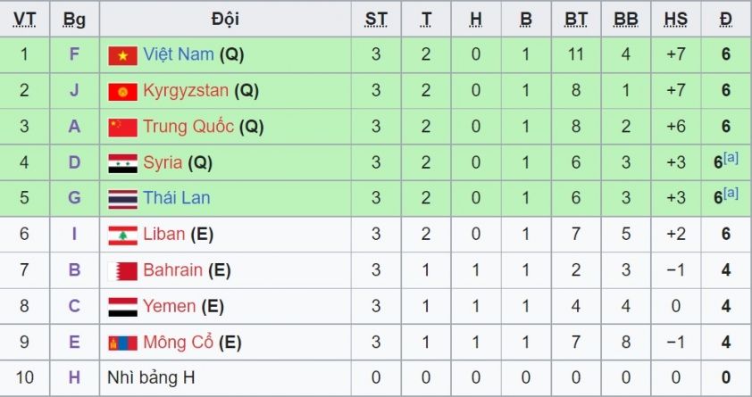This screenshot has width=752, height=397.
Task: Click the Vietnam flag icon
Action: coord(122,55)
